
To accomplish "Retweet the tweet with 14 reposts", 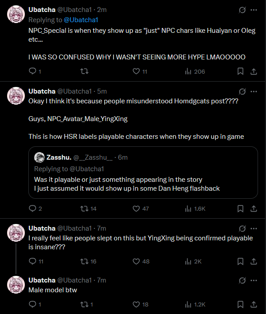I will [x=84, y=208].
